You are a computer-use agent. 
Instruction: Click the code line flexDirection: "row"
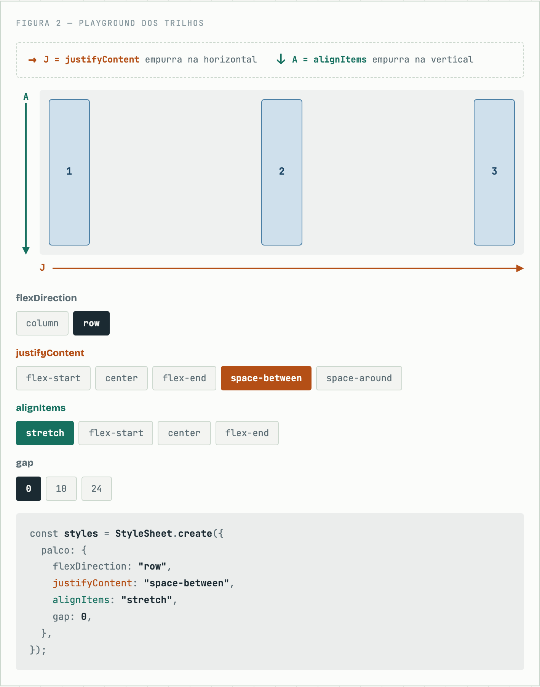pos(112,567)
